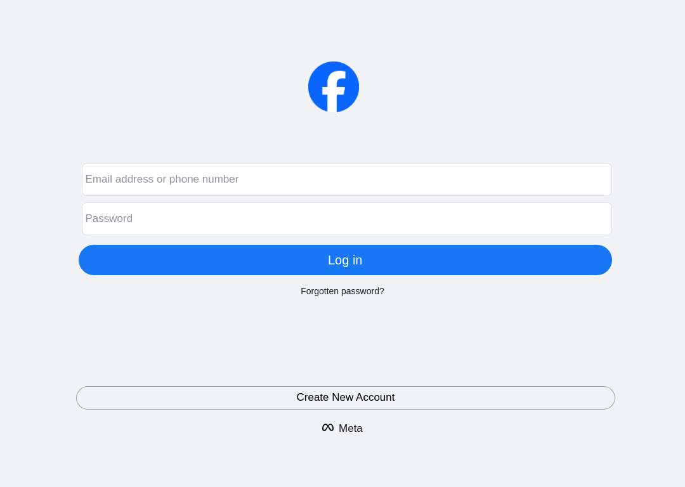685x487 pixels.
Task: Select the Facebook brand icon above the form
Action: [334, 87]
